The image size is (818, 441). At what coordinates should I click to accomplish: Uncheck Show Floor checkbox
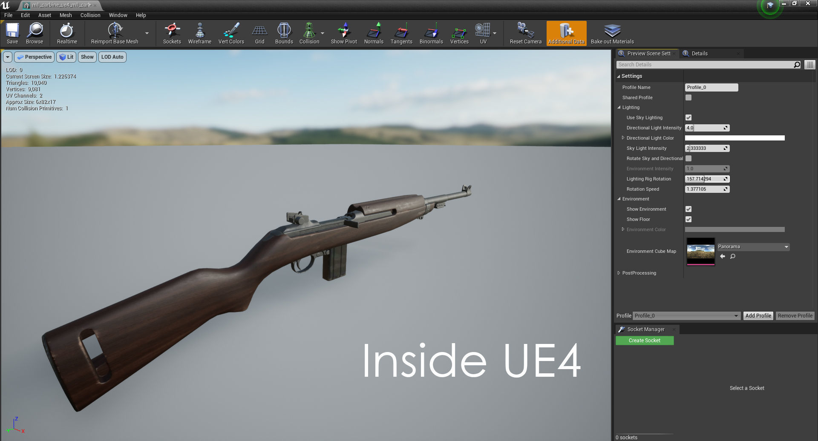click(x=688, y=219)
